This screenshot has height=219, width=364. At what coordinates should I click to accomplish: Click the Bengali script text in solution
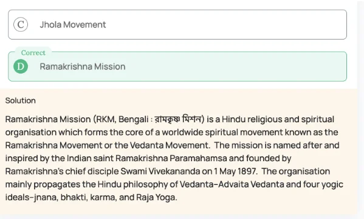[178, 119]
